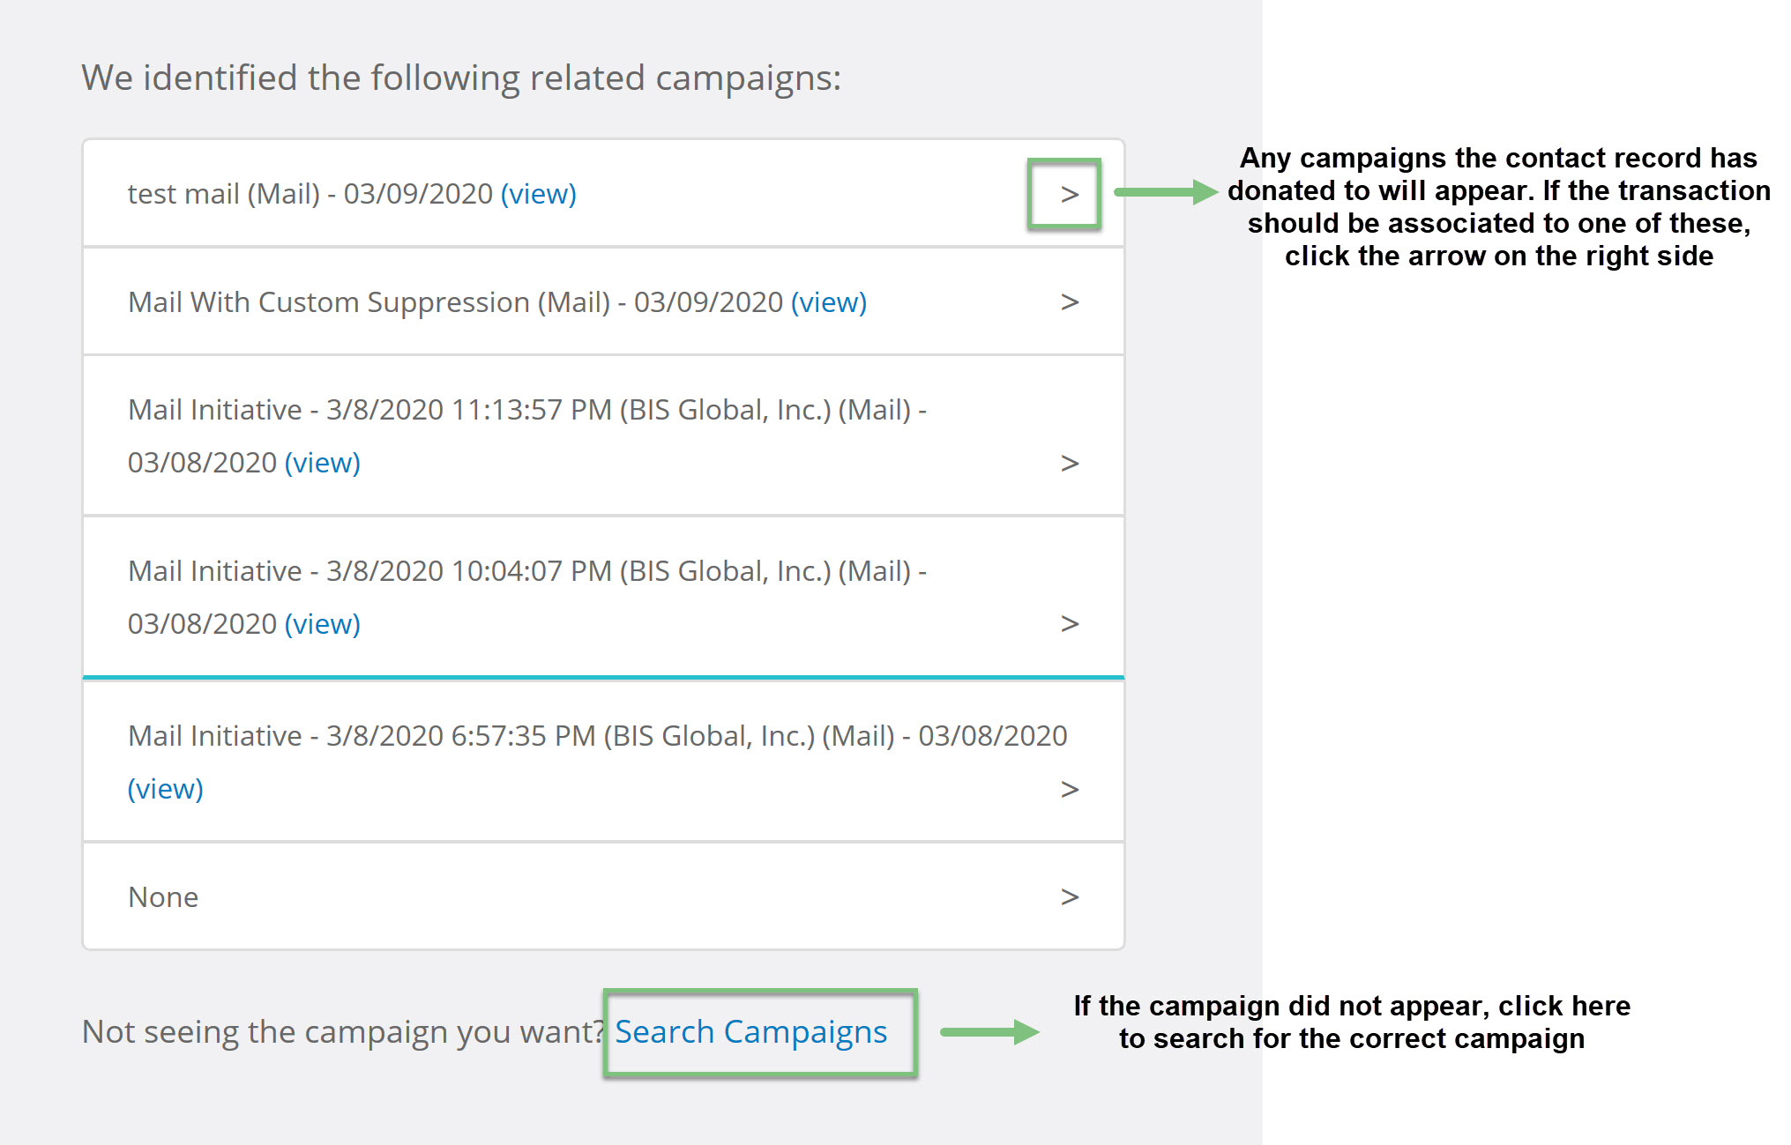
Task: View the 11:13:57 PM Mail Initiative campaign
Action: [322, 463]
